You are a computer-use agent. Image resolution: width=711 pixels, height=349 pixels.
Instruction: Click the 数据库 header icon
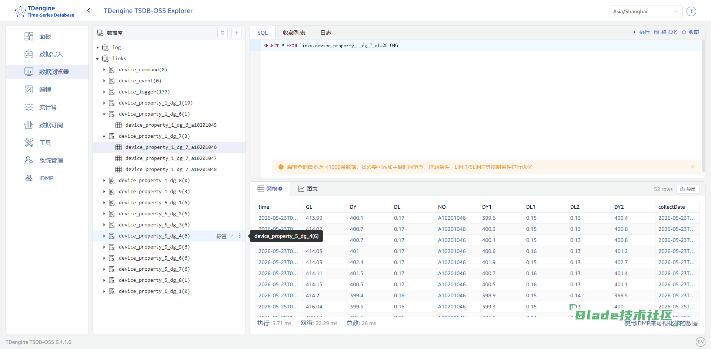click(100, 33)
